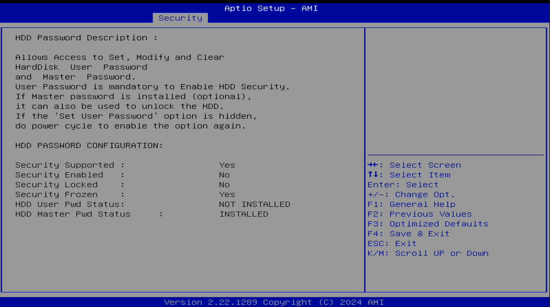This screenshot has height=307, width=550.
Task: Select the F2 Previous Values shortcut
Action: 419,214
